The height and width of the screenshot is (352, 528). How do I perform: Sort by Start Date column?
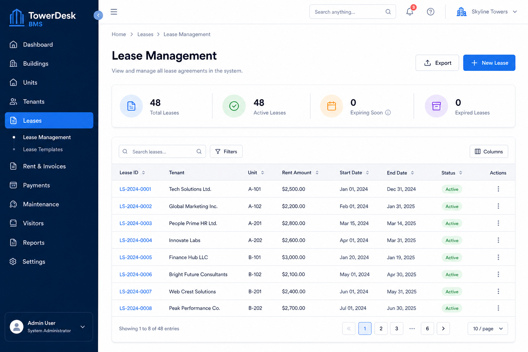(x=367, y=173)
